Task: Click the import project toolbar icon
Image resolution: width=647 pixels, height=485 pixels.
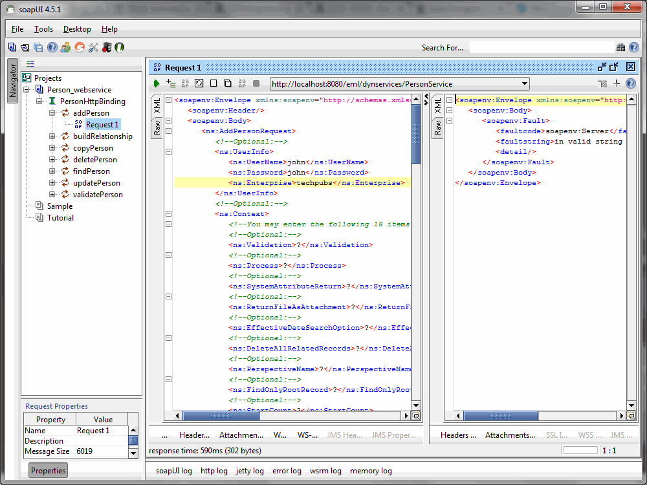Action: (25, 47)
